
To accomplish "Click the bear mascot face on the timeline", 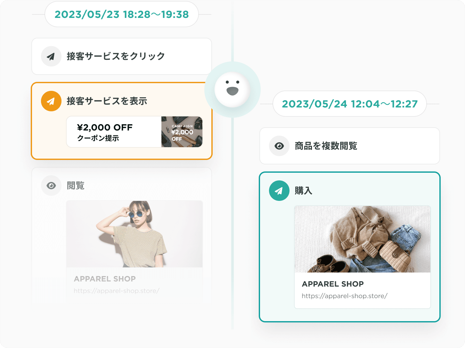I will click(232, 89).
